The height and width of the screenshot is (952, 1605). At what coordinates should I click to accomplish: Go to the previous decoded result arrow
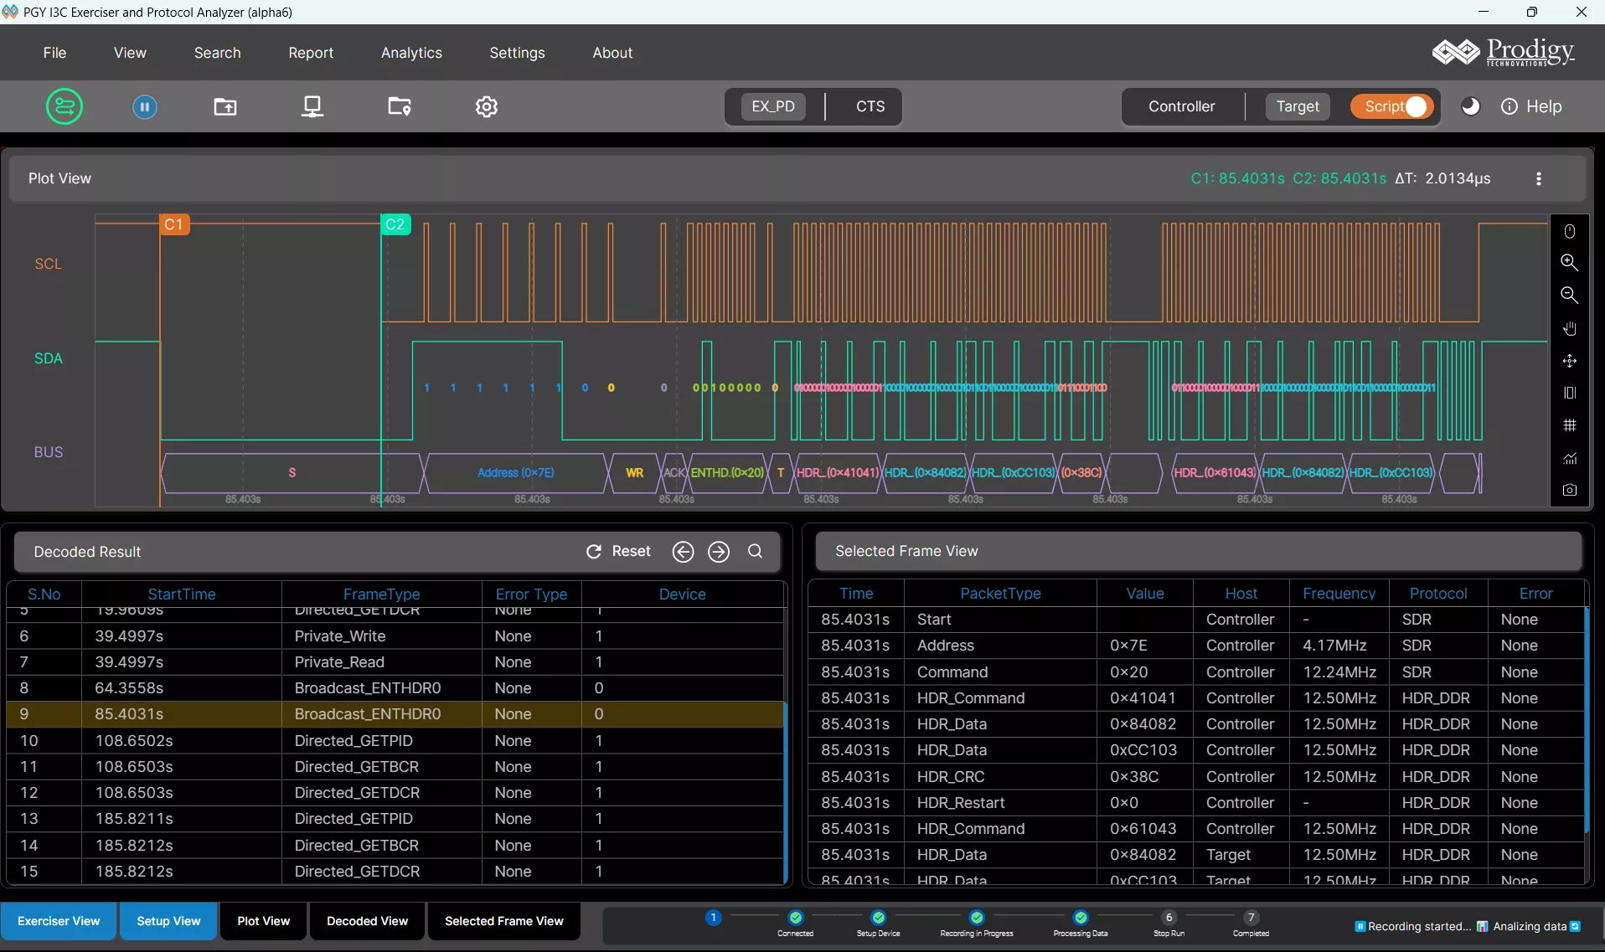683,551
